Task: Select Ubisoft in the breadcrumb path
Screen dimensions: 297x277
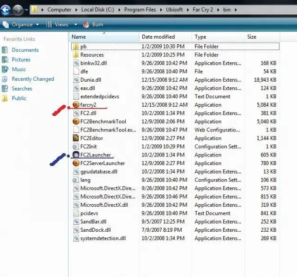Action: tap(174, 10)
